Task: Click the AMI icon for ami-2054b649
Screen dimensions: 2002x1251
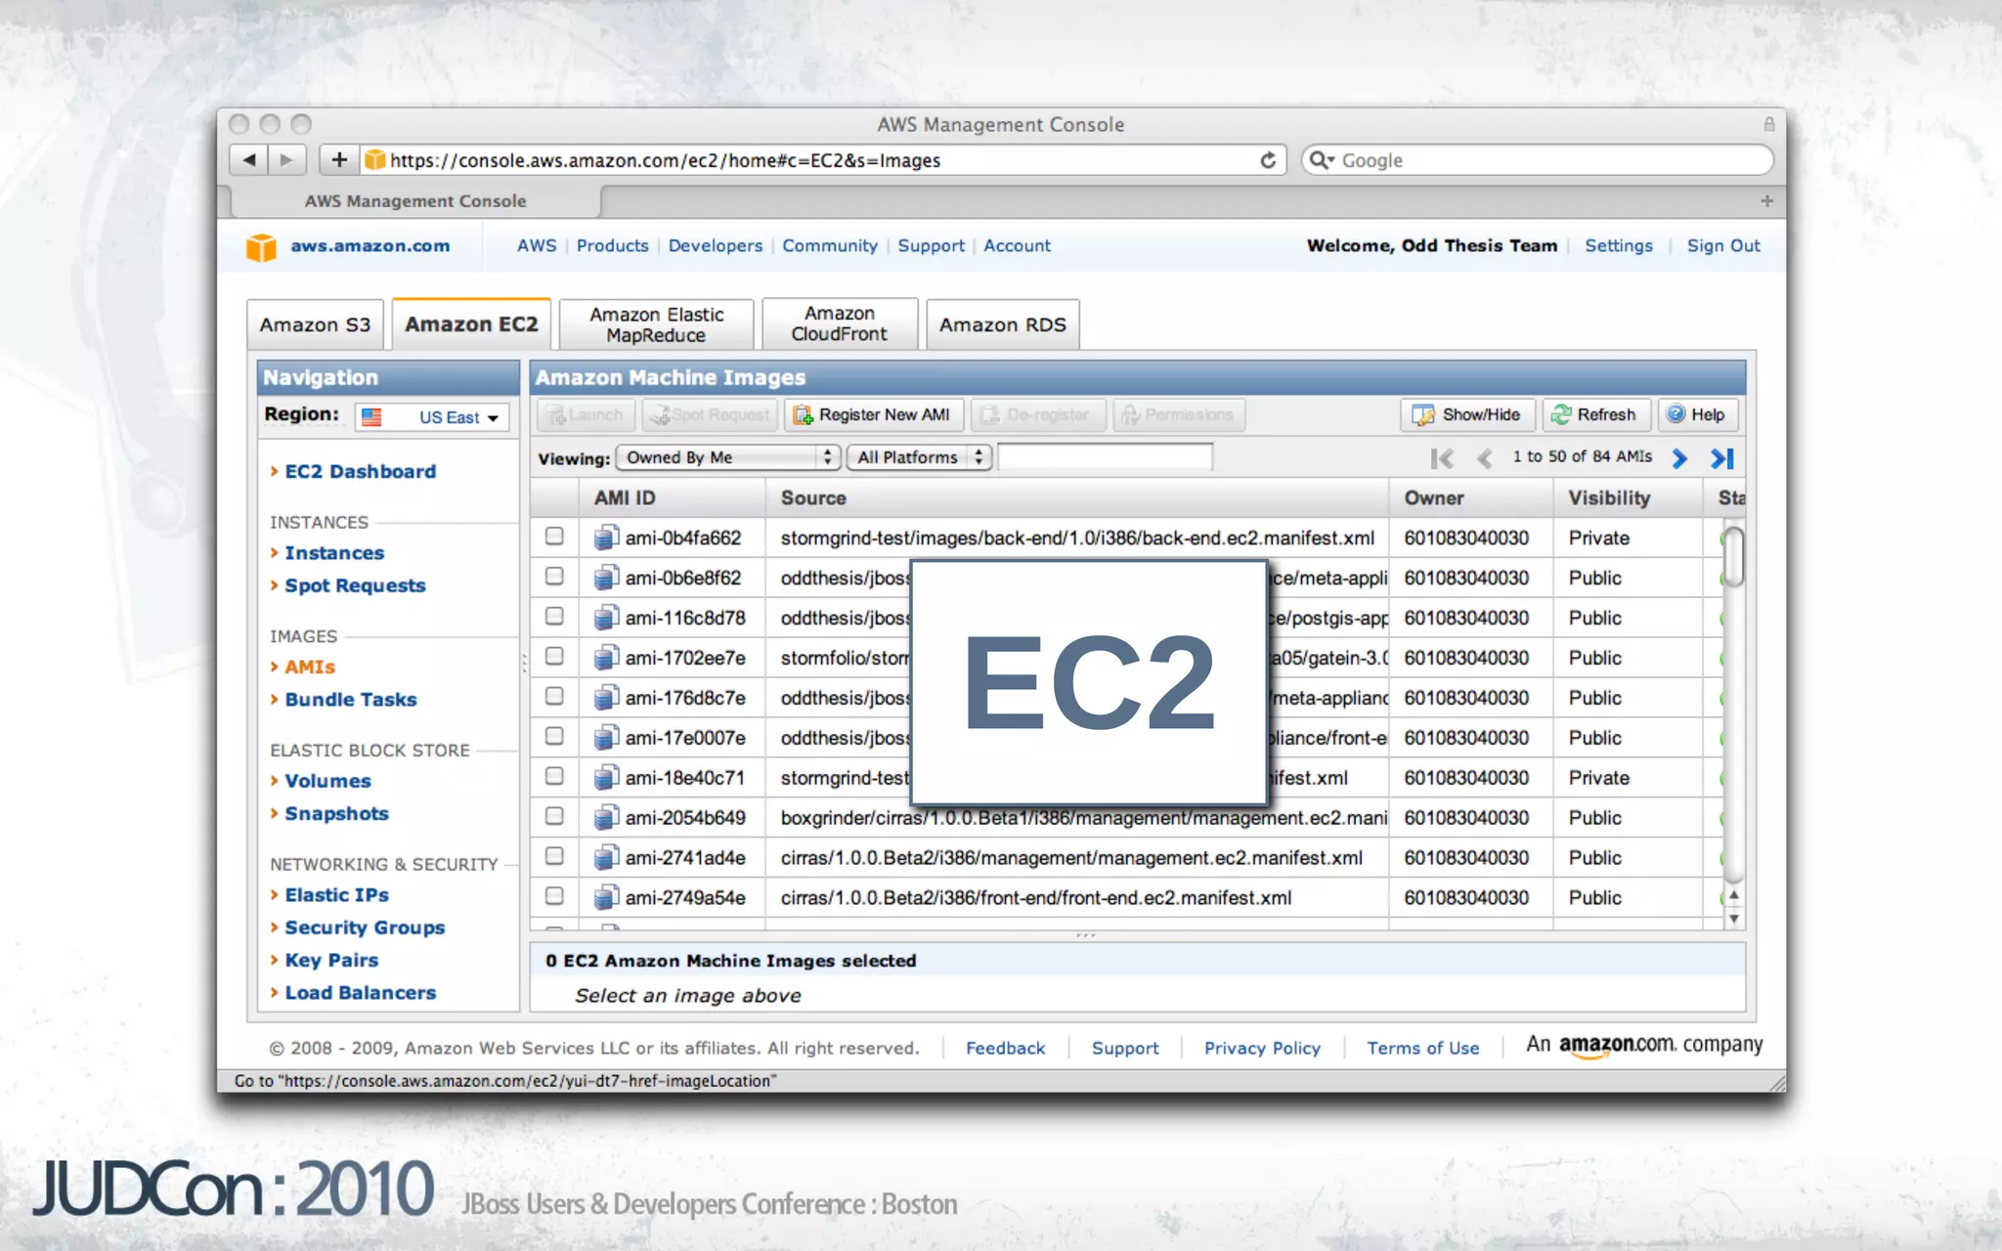Action: click(606, 818)
